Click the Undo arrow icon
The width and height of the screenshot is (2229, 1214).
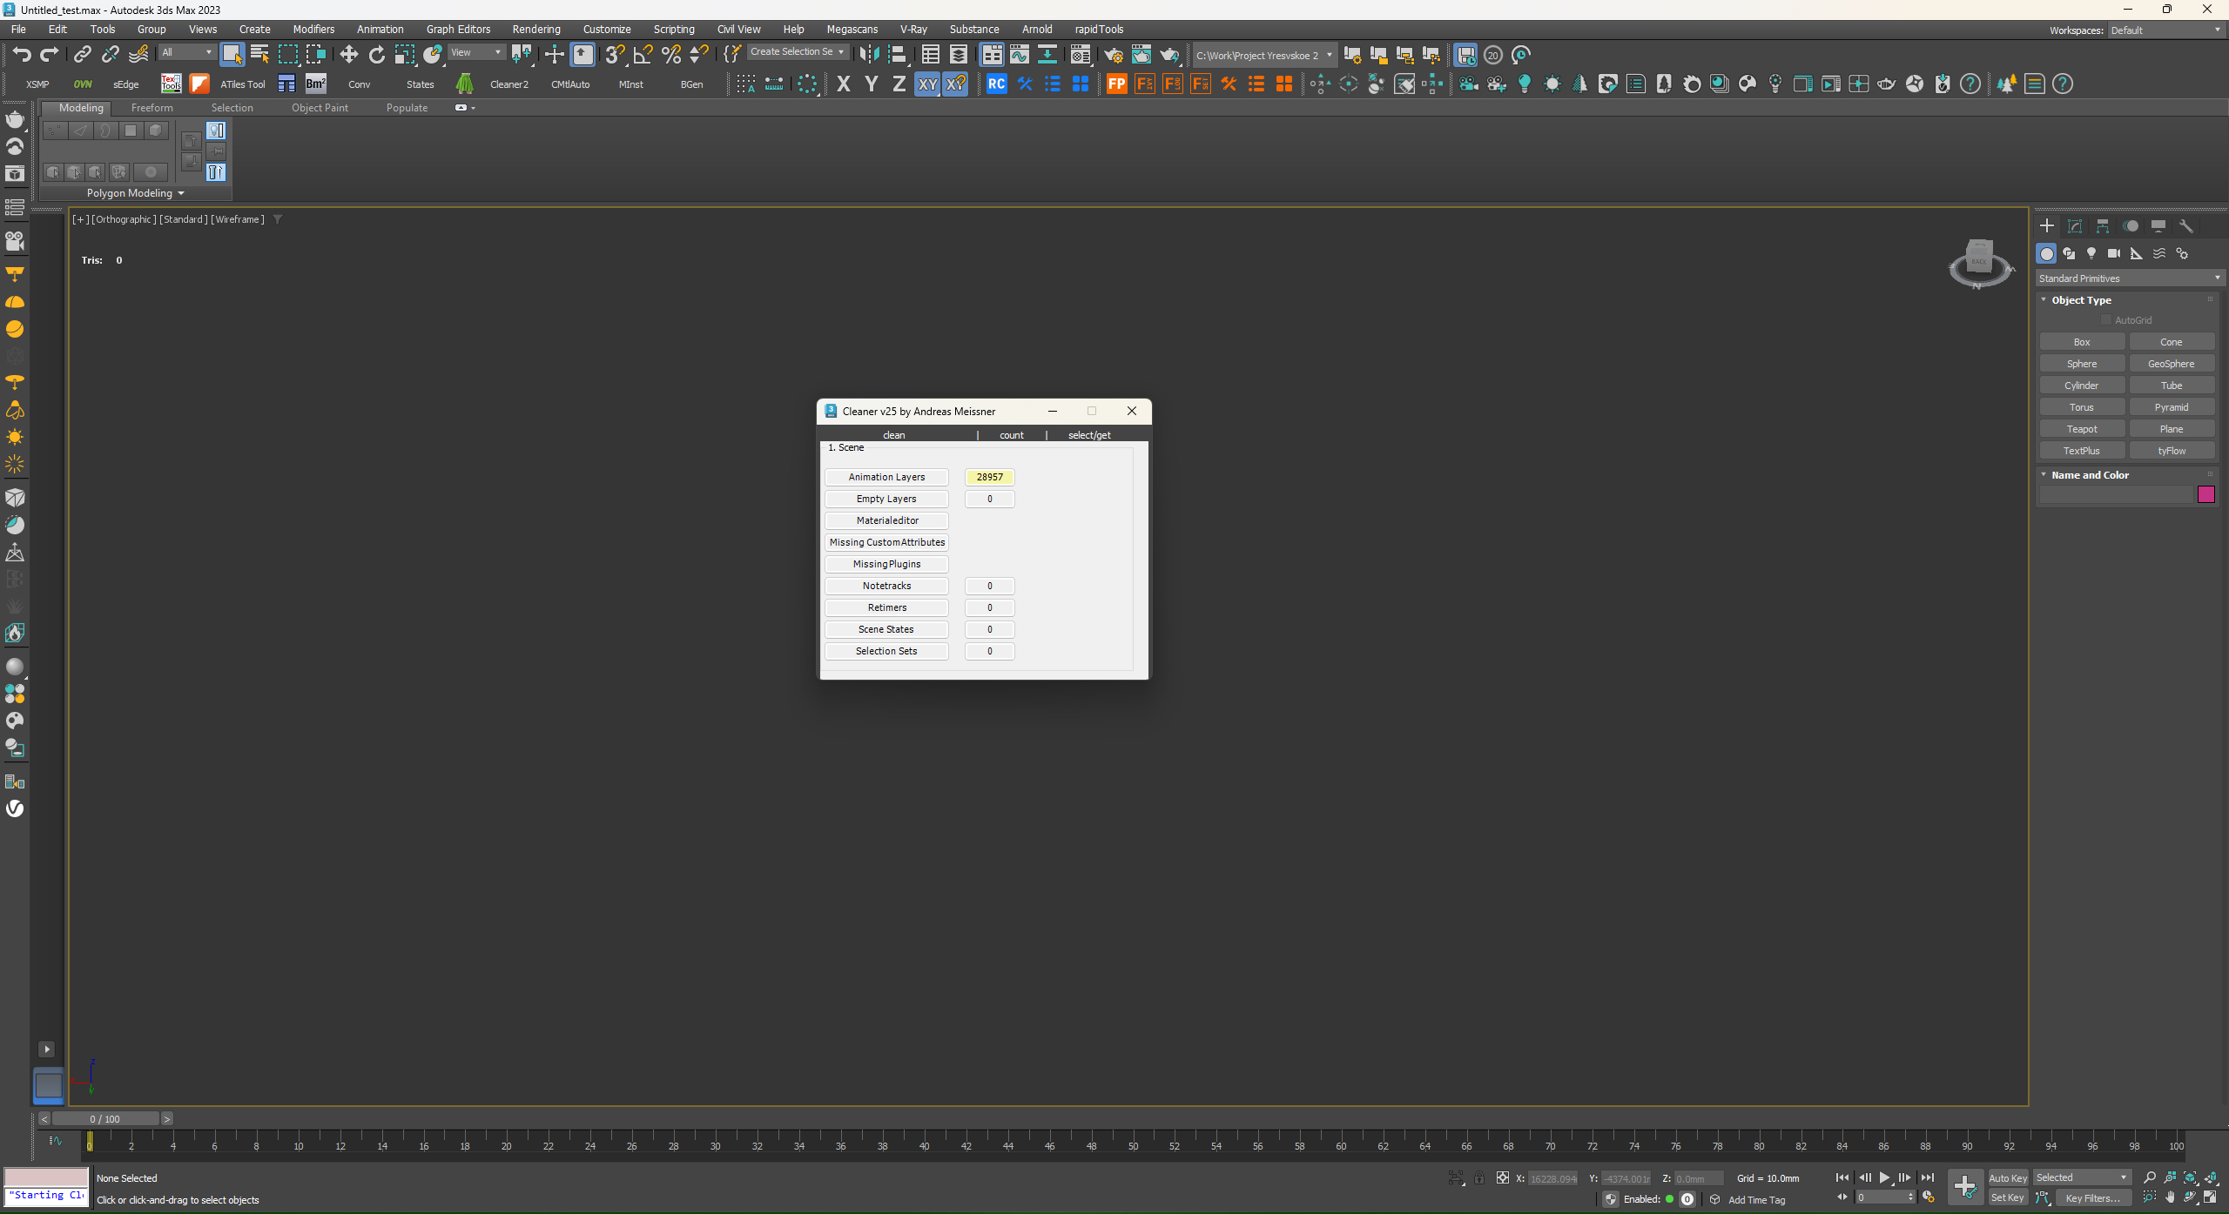(21, 55)
